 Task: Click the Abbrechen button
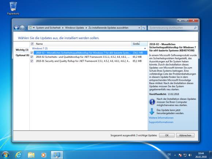tap(185, 135)
